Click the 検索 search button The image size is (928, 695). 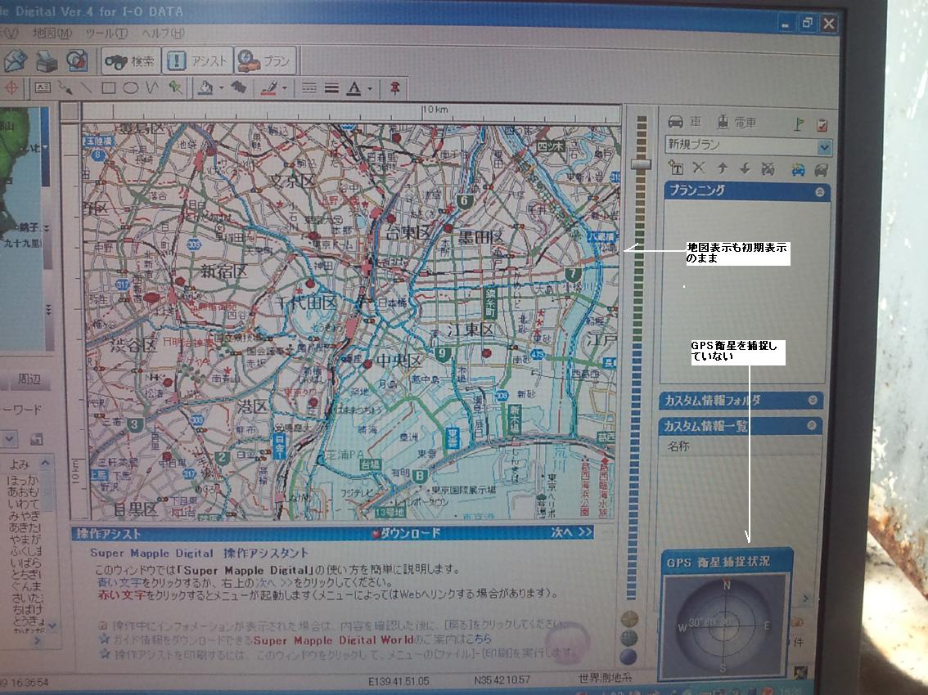[x=130, y=61]
